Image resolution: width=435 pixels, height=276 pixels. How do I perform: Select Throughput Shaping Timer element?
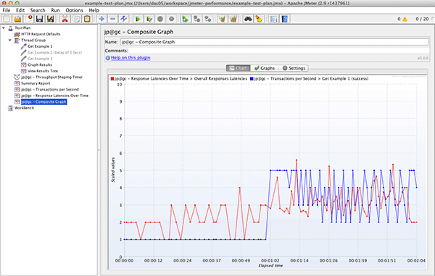coord(51,77)
